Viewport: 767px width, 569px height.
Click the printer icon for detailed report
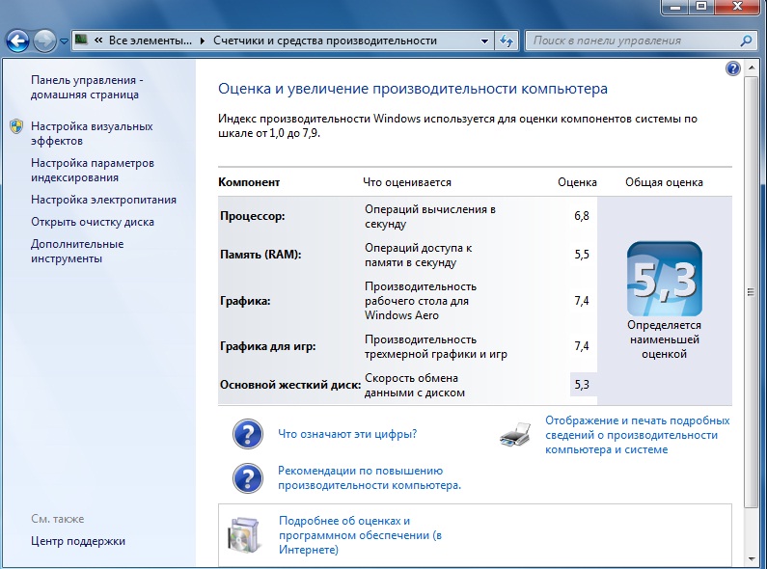(515, 435)
